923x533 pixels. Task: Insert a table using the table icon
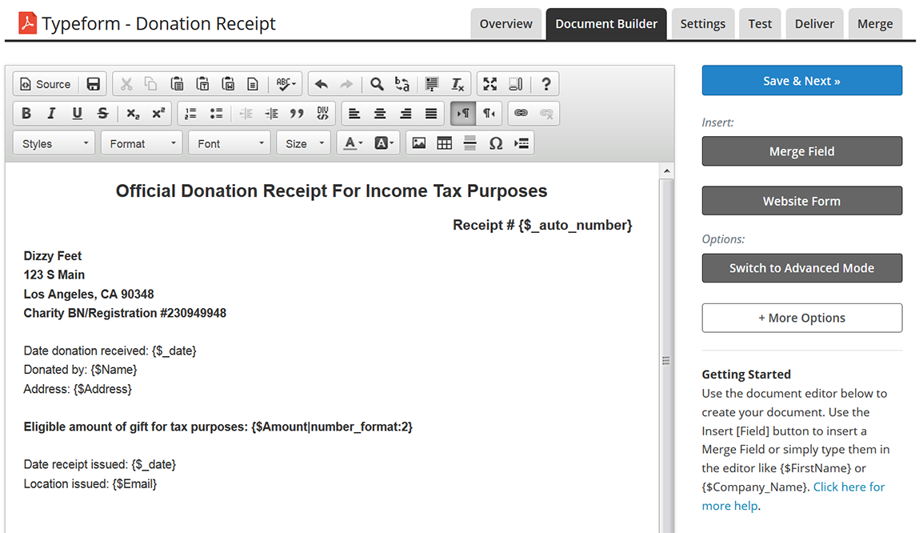tap(445, 143)
